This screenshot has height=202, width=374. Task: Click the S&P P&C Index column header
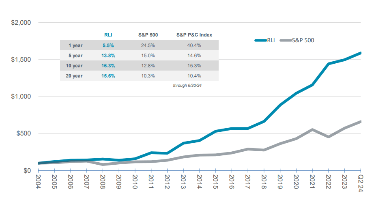pos(194,35)
